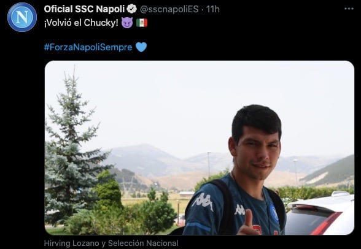Click the Mexico flag emoji
The image size is (361, 249).
click(x=142, y=23)
